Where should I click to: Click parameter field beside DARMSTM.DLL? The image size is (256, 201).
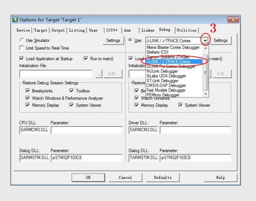click(87, 158)
